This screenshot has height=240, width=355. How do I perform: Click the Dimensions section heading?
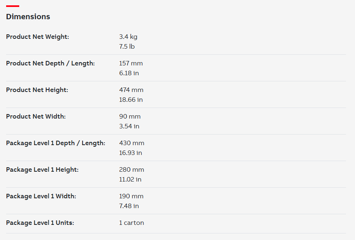pos(28,16)
